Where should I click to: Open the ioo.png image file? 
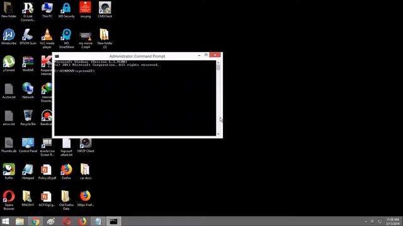[x=86, y=10]
